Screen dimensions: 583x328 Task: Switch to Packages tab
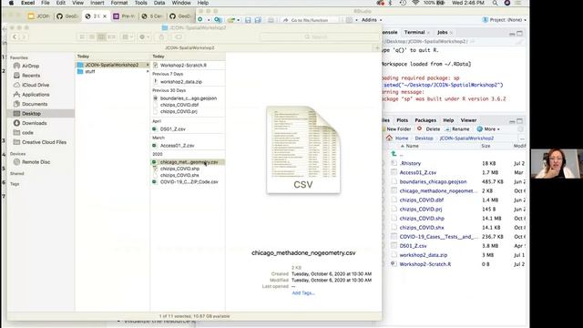coord(425,120)
